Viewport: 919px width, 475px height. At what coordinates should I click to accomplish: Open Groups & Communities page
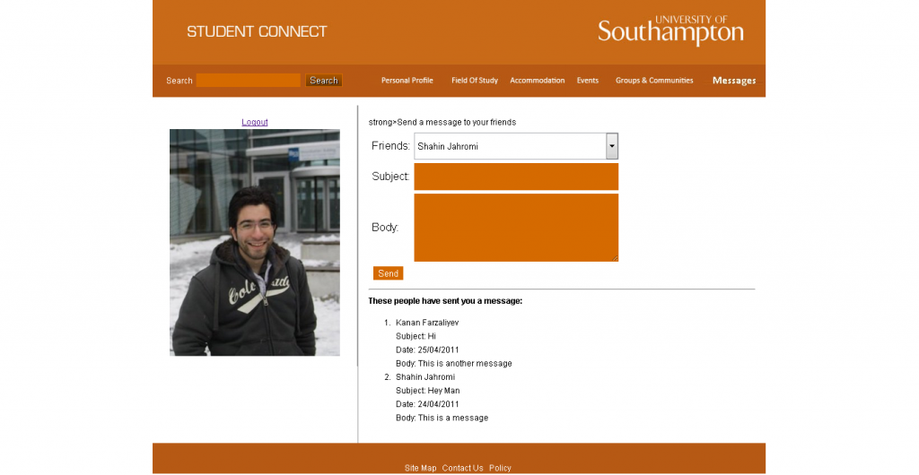653,81
